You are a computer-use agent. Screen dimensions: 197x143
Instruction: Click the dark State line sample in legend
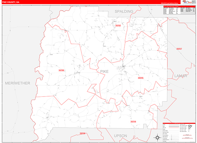tap(174, 126)
